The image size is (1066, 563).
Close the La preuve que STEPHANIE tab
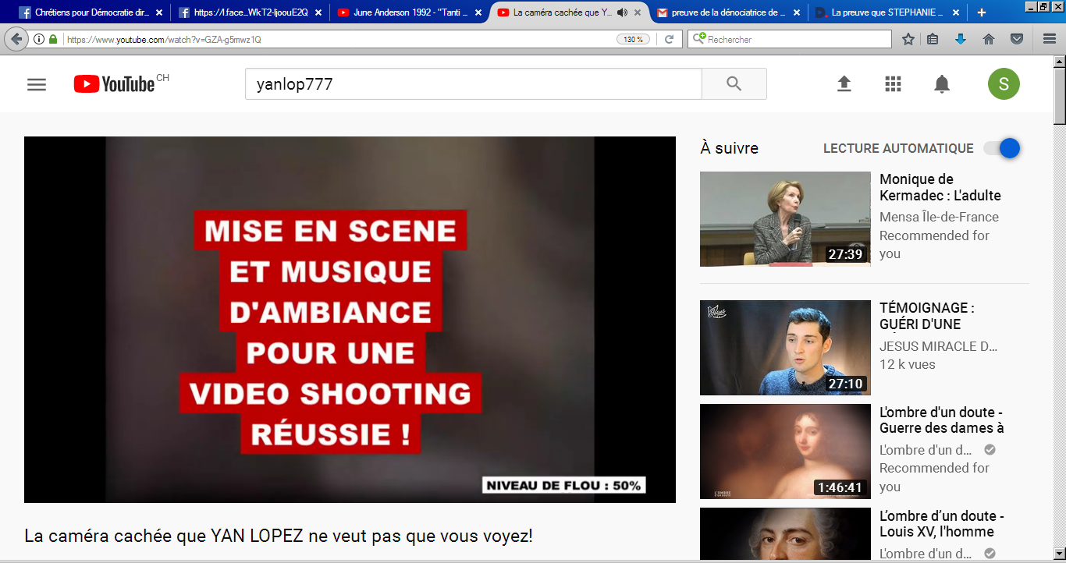pos(956,12)
